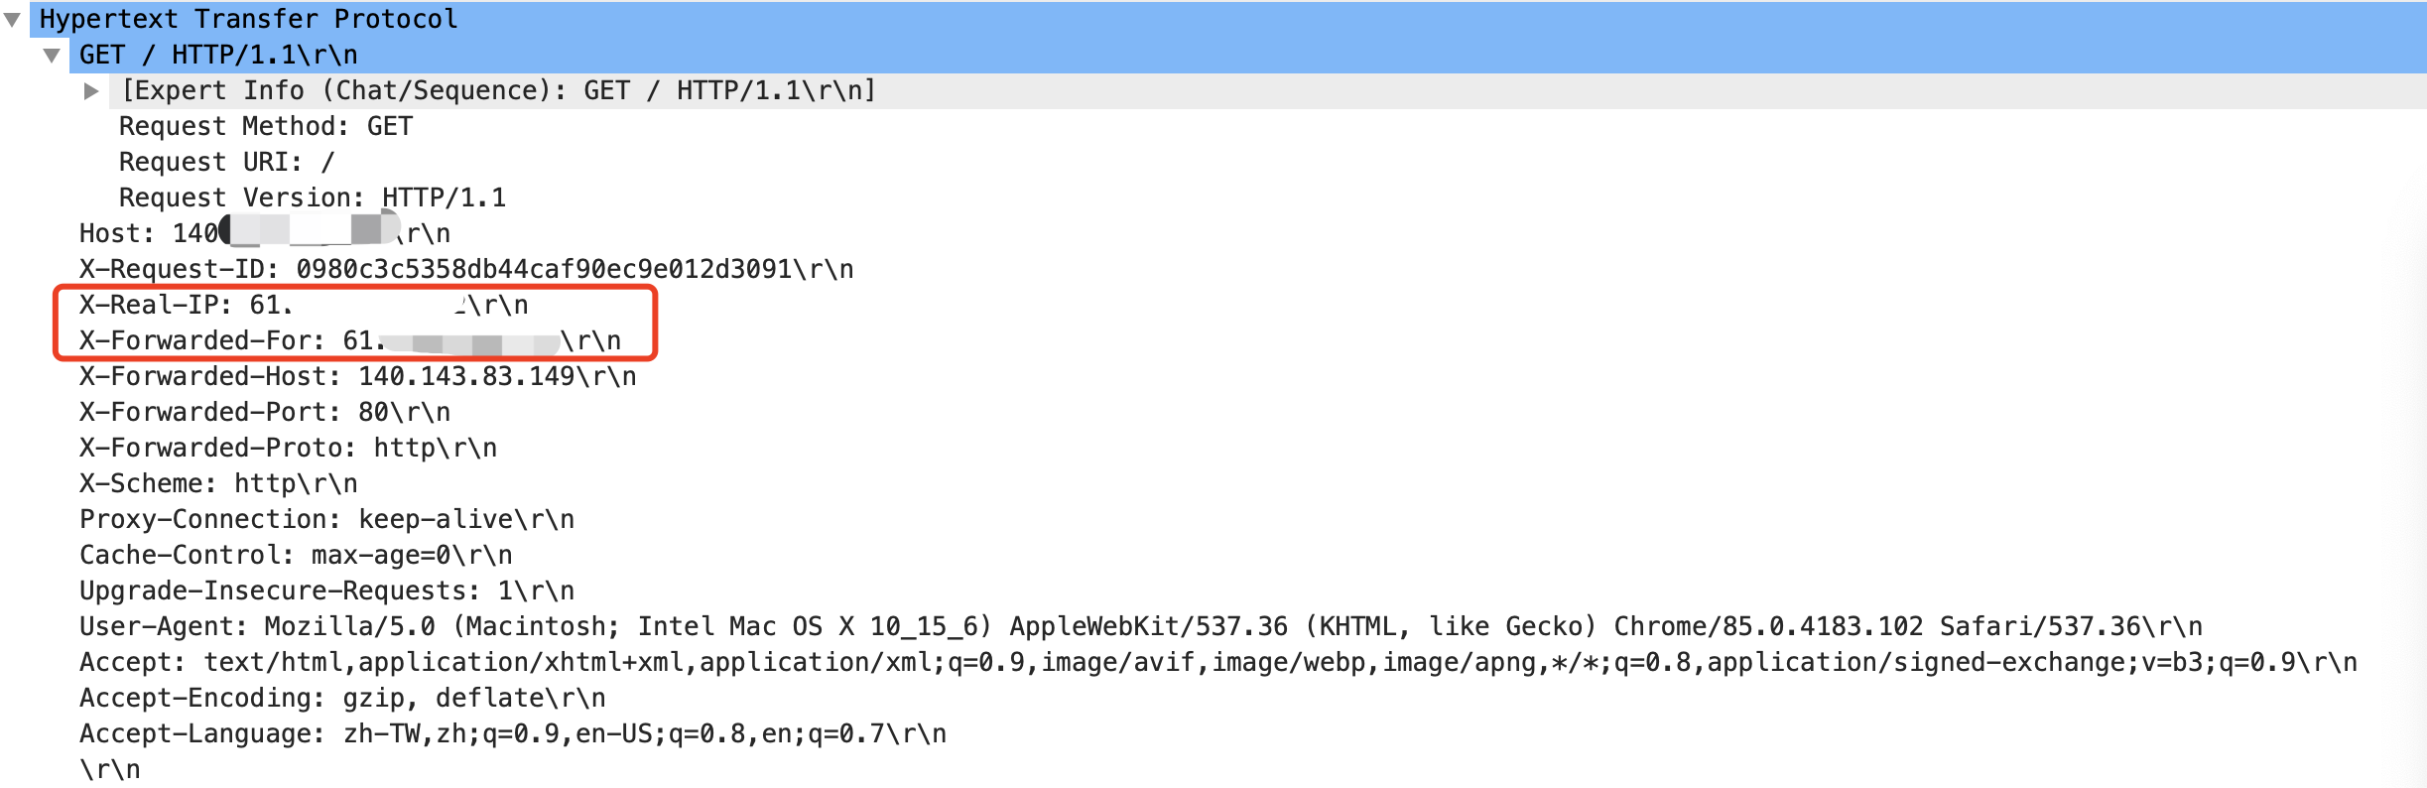Viewport: 2427px width, 788px height.
Task: Select the X-Forwarded-Host header line
Action: coord(357,376)
